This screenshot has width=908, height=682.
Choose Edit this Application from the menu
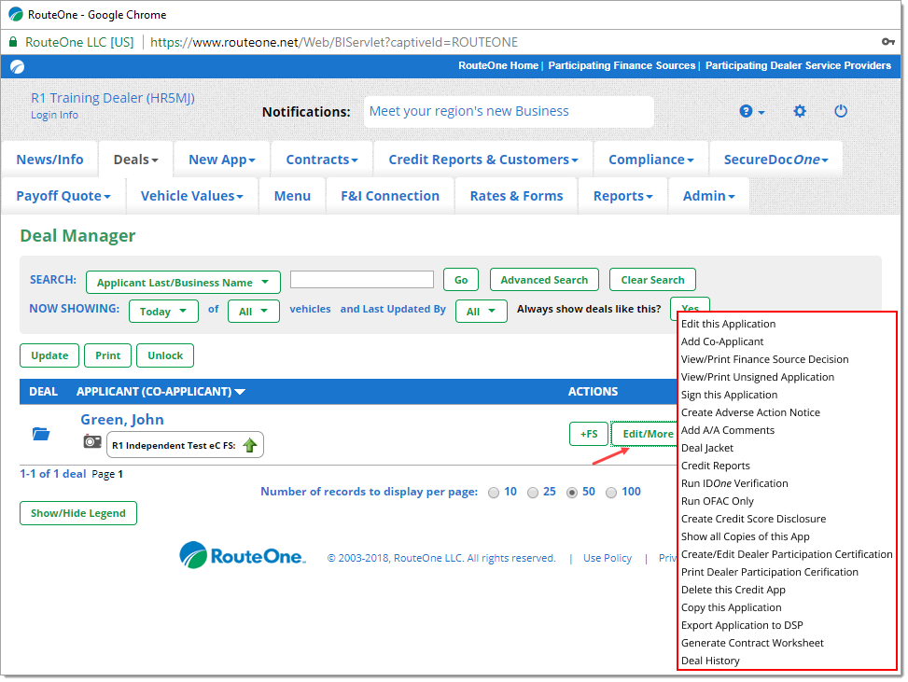pyautogui.click(x=728, y=325)
